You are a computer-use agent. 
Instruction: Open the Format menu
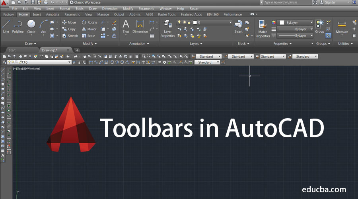[65, 8]
